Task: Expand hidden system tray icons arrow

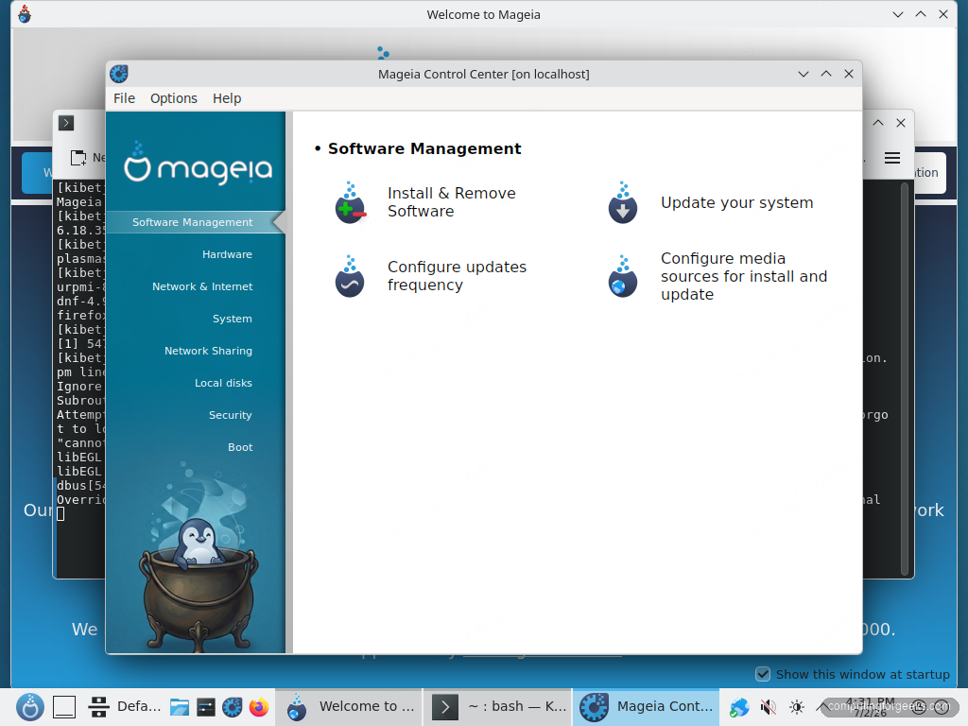Action: [821, 707]
